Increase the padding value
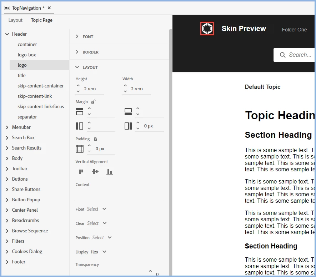The height and width of the screenshot is (277, 316). pyautogui.click(x=89, y=145)
